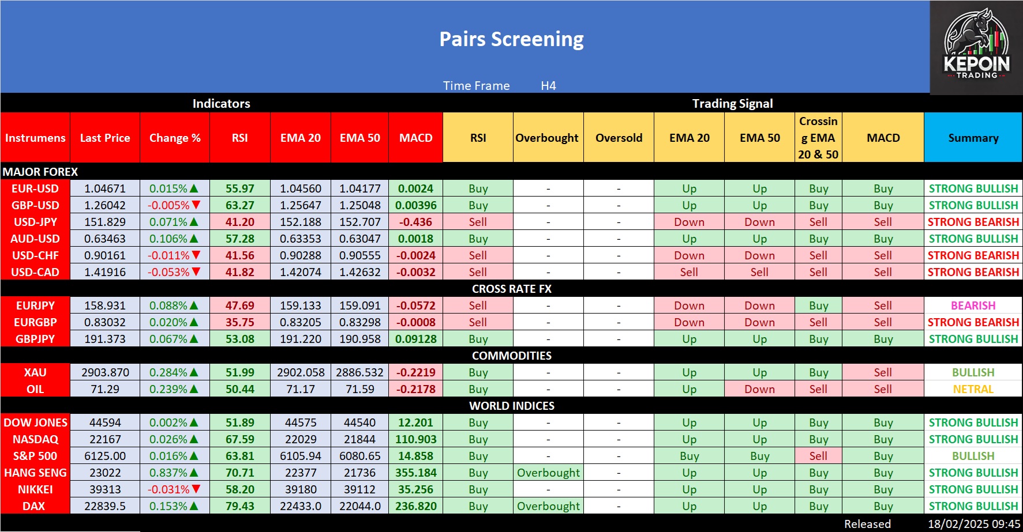This screenshot has width=1023, height=532.
Task: Select the Summary column header
Action: coord(973,138)
